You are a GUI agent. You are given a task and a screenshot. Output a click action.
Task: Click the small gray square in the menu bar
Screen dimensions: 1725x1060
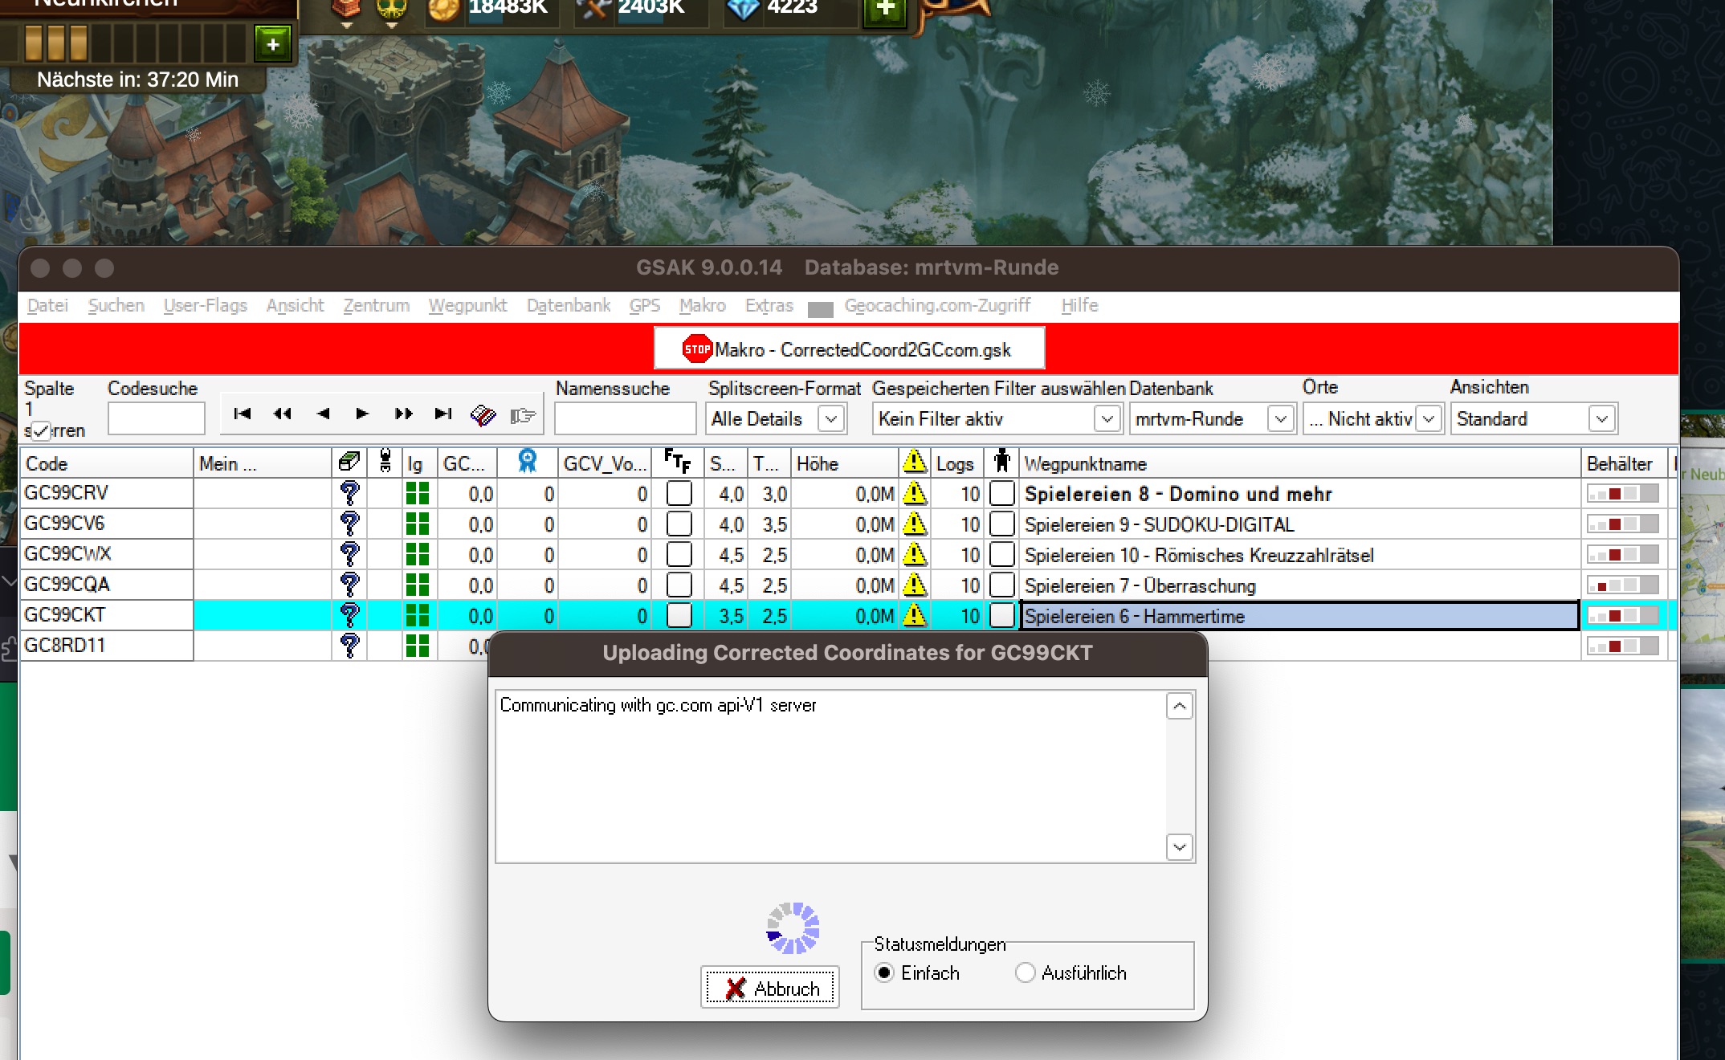[x=820, y=308]
